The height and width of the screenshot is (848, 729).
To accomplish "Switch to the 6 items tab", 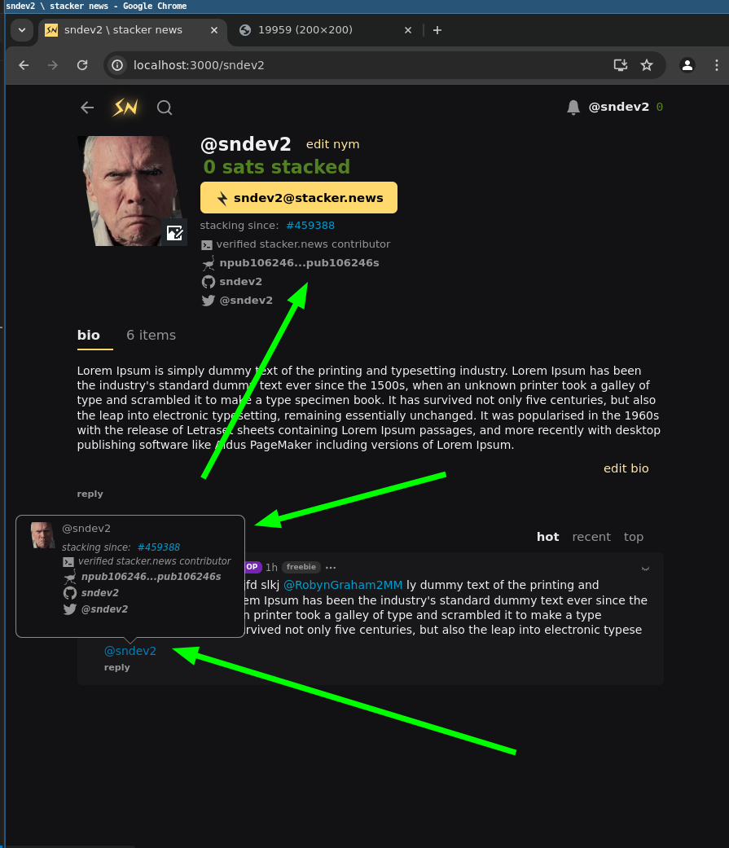I will (x=151, y=335).
